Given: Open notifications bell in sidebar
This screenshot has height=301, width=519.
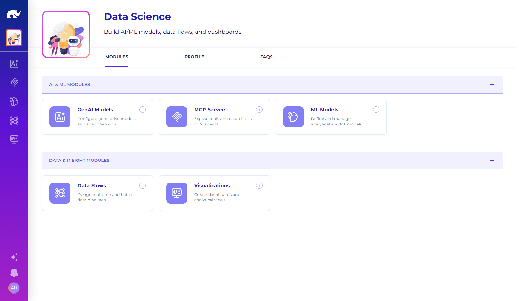Looking at the screenshot, I should pos(14,273).
